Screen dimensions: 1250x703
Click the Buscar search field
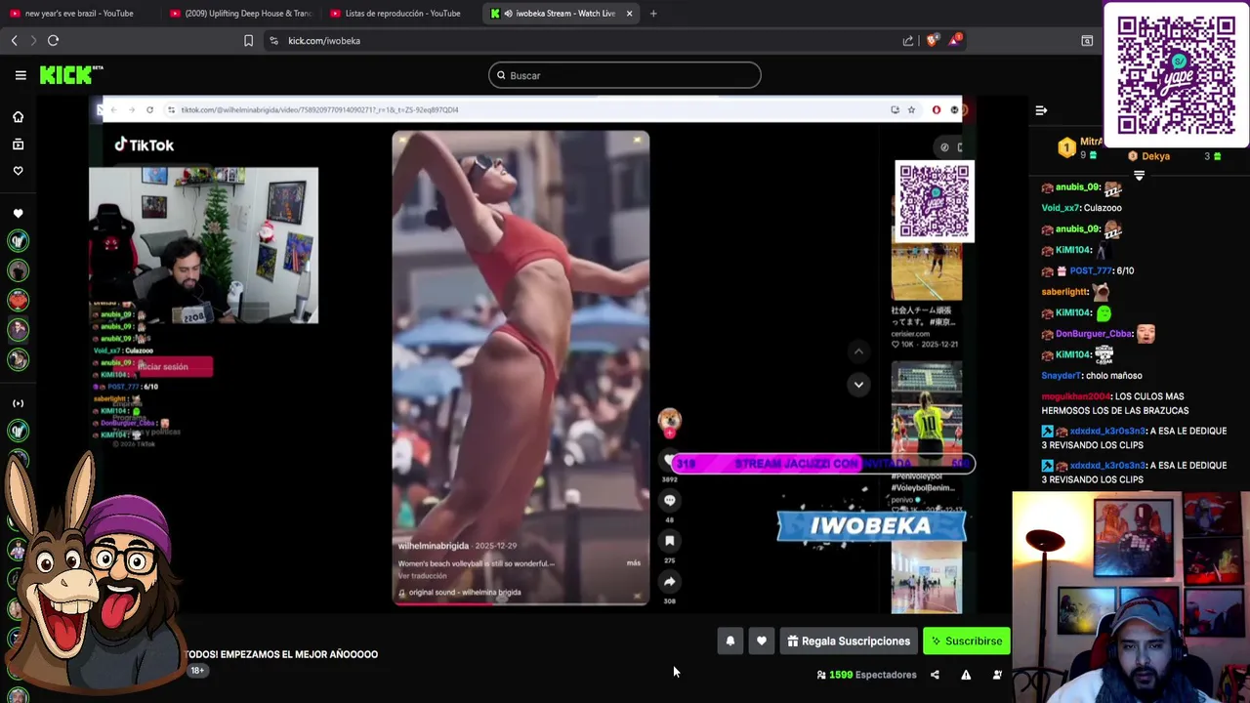(x=625, y=75)
